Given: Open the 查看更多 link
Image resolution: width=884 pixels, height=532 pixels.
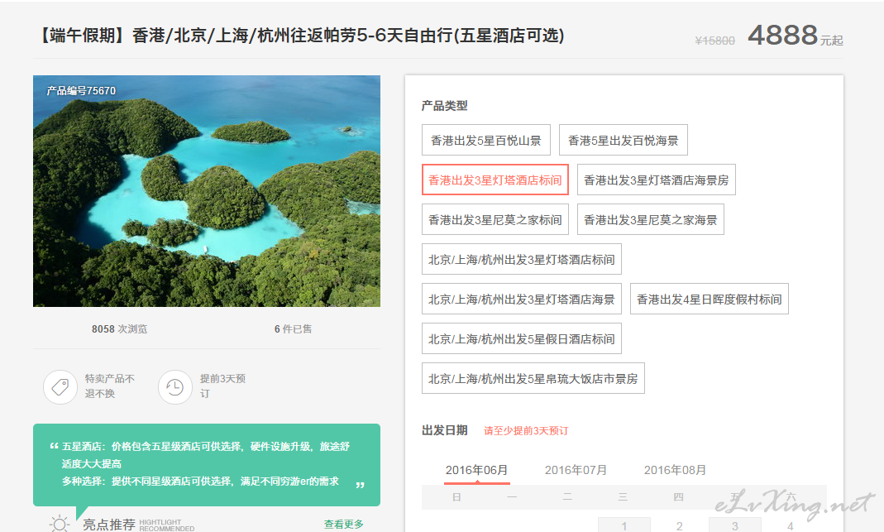Looking at the screenshot, I should (344, 524).
